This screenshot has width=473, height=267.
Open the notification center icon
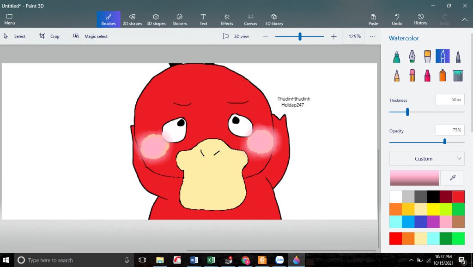[x=462, y=261]
